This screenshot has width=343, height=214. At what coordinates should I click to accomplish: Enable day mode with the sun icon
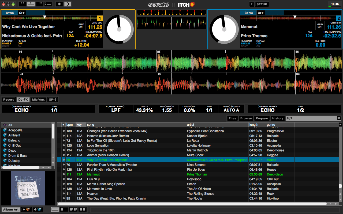59,4
